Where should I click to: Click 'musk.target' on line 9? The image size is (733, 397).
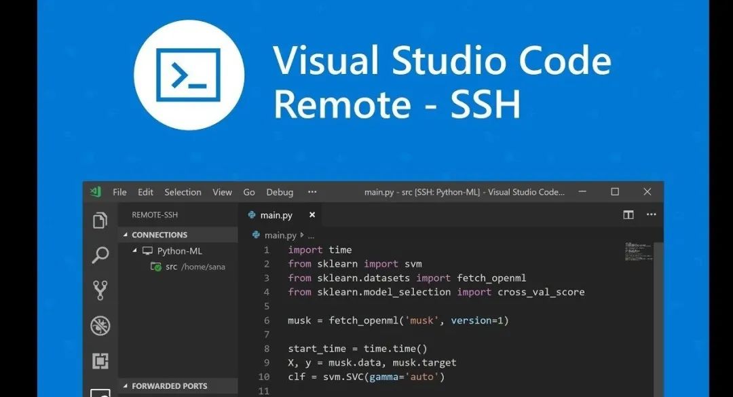(424, 362)
